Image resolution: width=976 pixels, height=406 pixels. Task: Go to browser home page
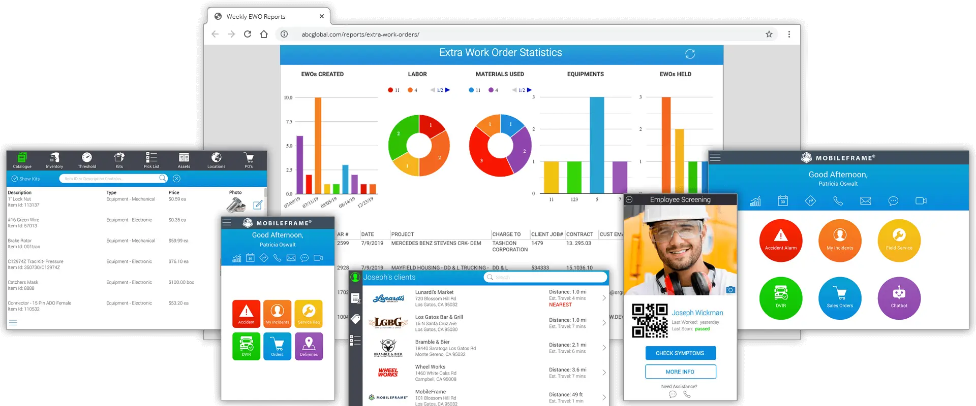264,34
